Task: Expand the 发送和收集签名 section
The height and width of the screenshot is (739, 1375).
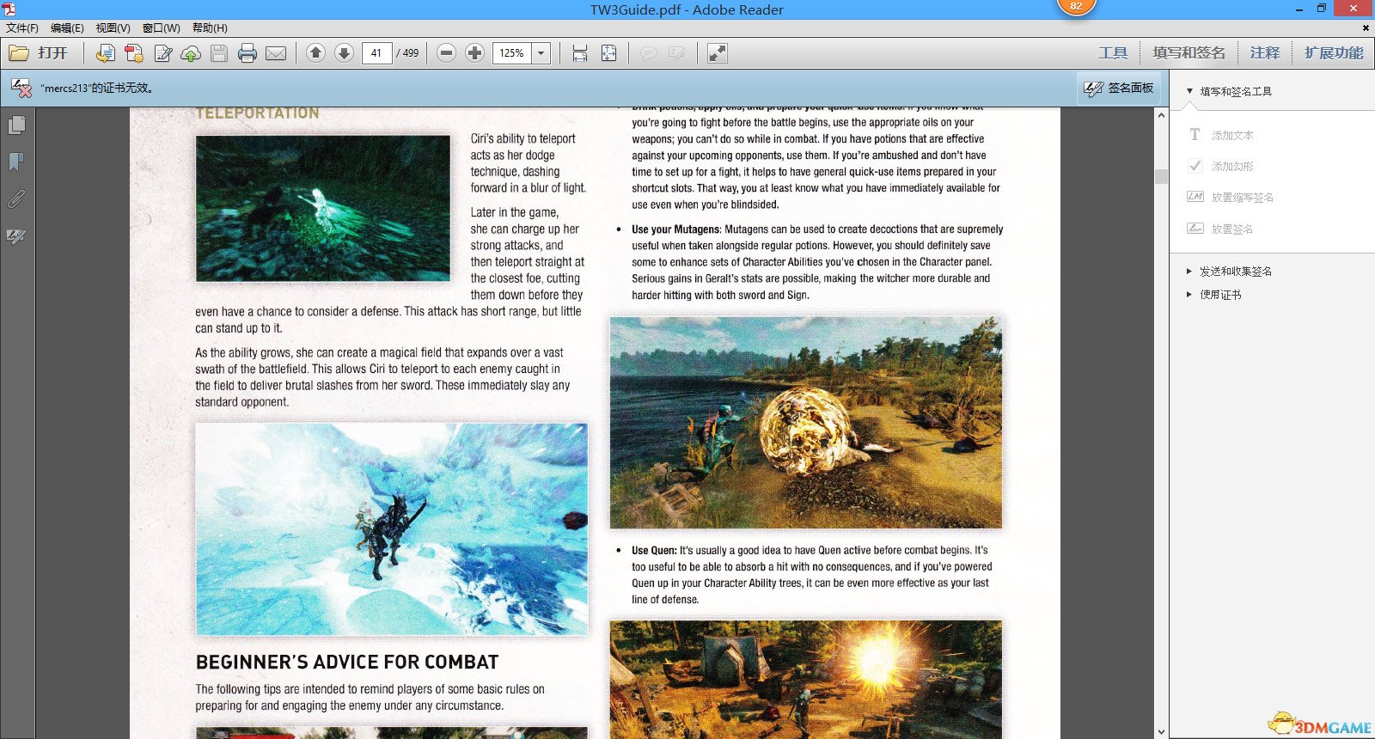Action: 1189,272
